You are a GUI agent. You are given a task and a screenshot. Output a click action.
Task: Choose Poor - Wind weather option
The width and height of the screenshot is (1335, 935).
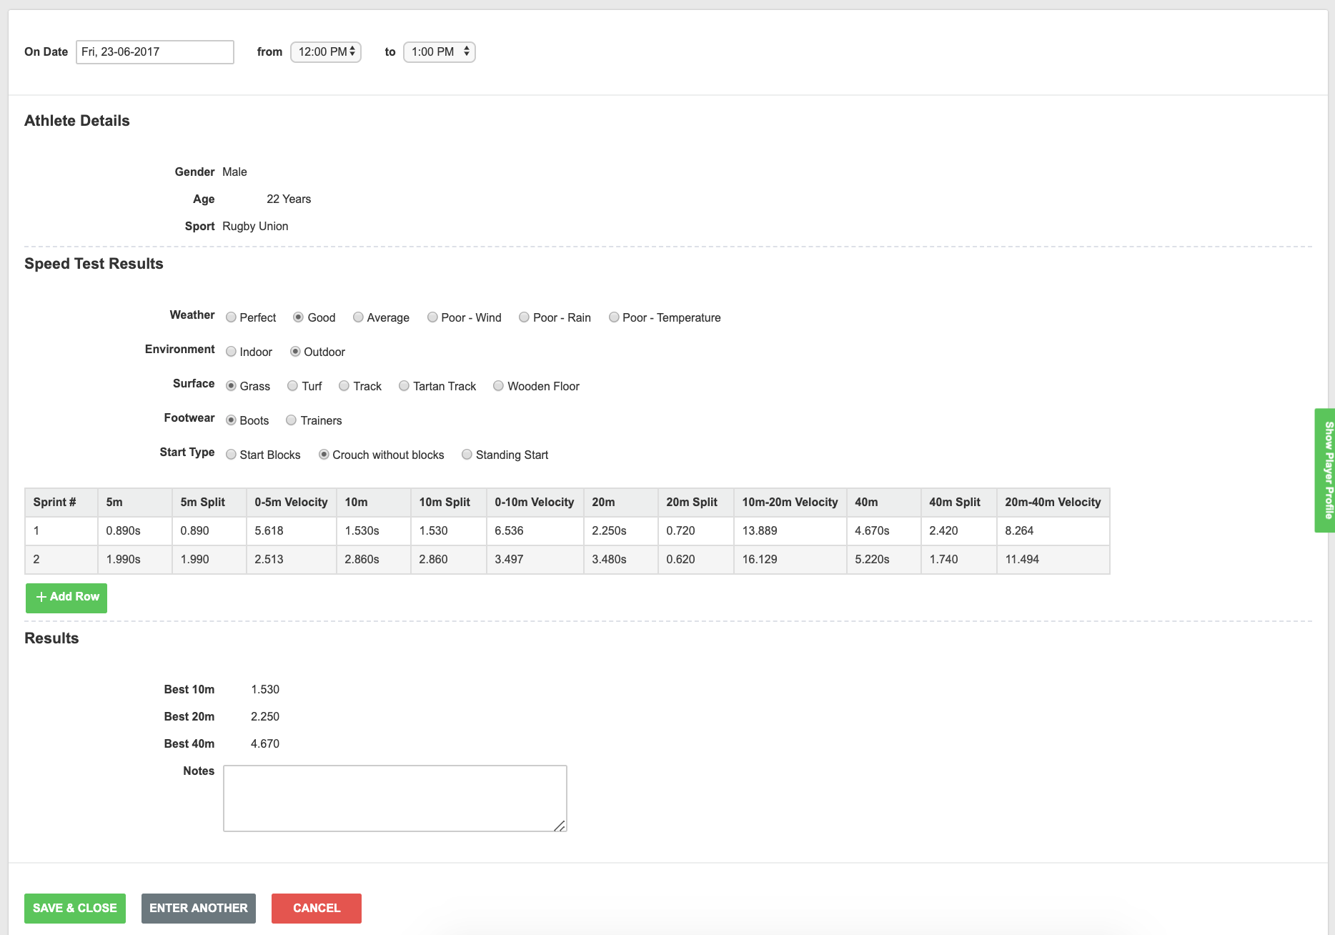[x=432, y=317]
